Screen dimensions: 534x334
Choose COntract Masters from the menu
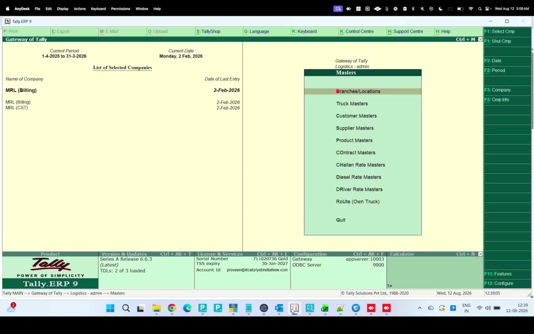pyautogui.click(x=355, y=153)
